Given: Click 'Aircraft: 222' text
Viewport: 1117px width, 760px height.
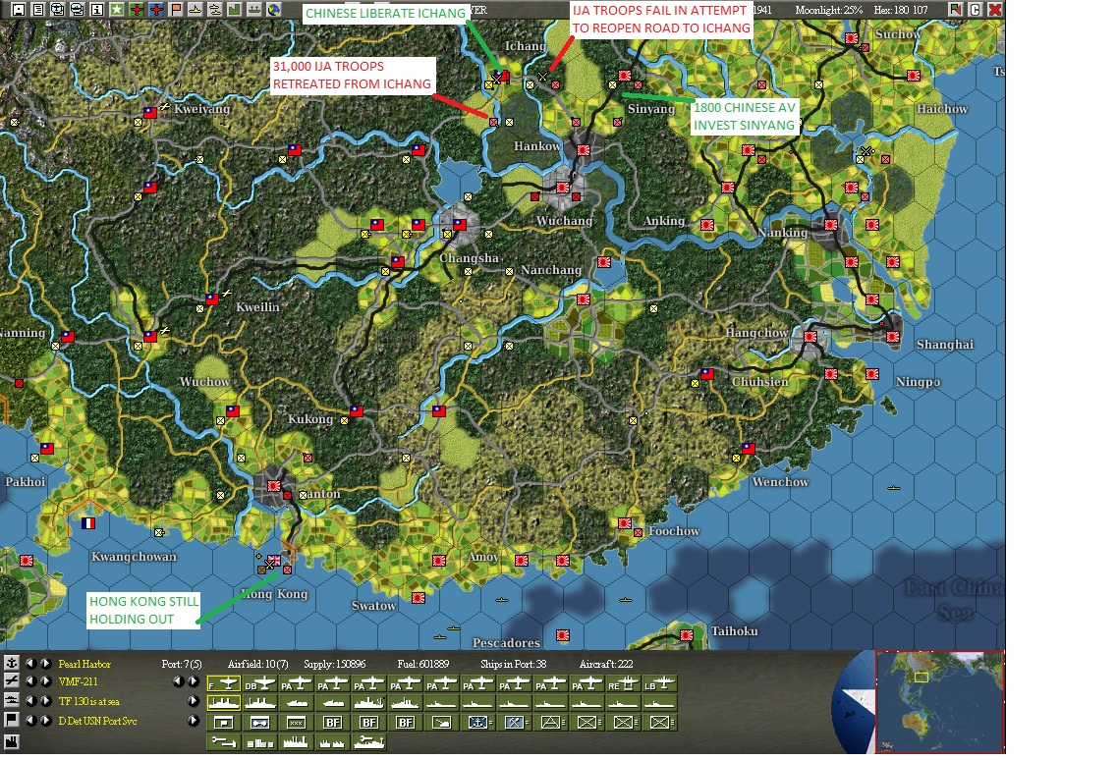Looking at the screenshot, I should tap(605, 664).
